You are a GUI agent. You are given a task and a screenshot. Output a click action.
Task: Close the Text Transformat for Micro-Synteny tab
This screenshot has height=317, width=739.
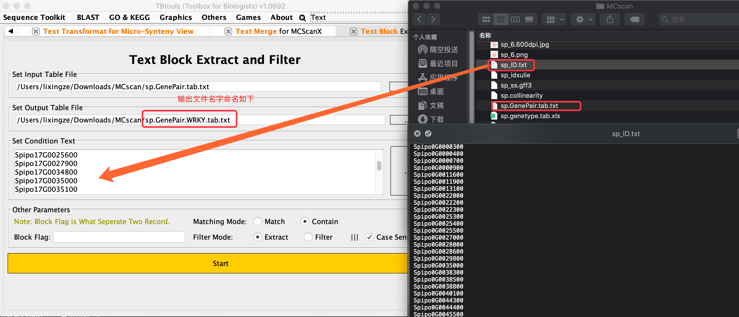[x=35, y=31]
